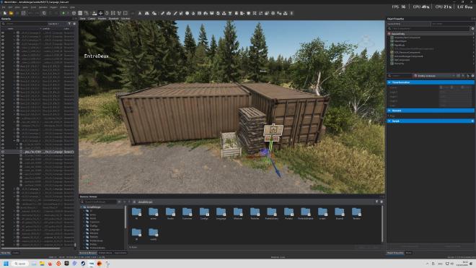The height and width of the screenshot is (268, 476).
Task: Click the filter funnel icon in Hierarchy panel
Action: (69, 24)
